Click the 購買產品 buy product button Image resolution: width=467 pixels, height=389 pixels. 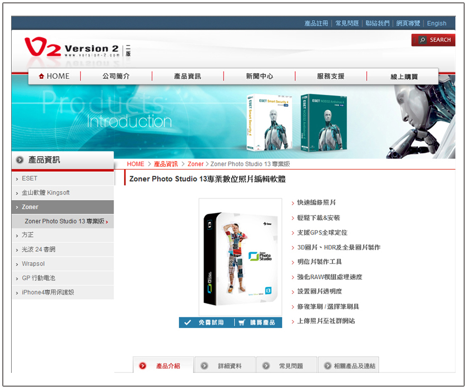[258, 322]
